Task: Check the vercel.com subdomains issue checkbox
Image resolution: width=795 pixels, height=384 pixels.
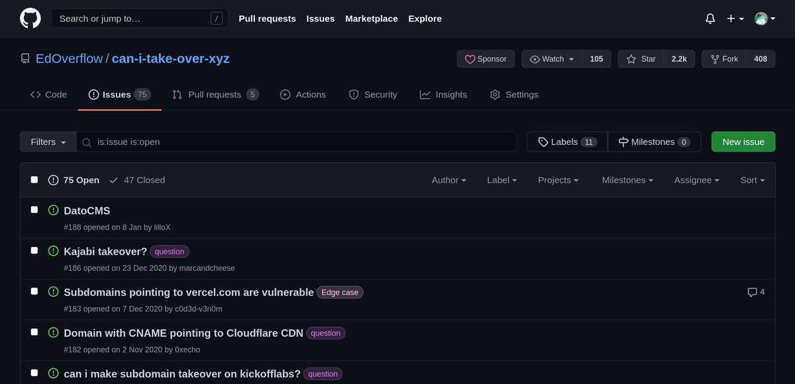Action: [34, 291]
